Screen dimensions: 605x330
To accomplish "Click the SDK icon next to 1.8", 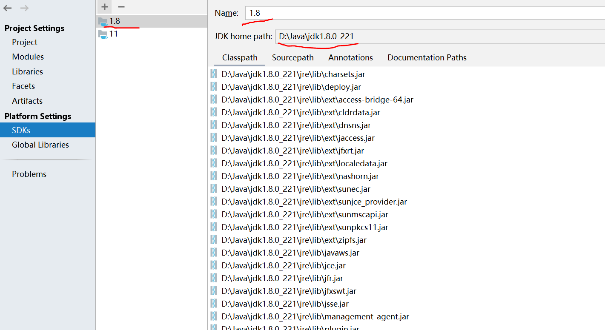I will click(103, 21).
